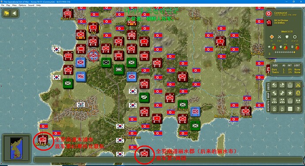Click the plain star icon in control panel
The height and width of the screenshot is (166, 305).
(290, 93)
